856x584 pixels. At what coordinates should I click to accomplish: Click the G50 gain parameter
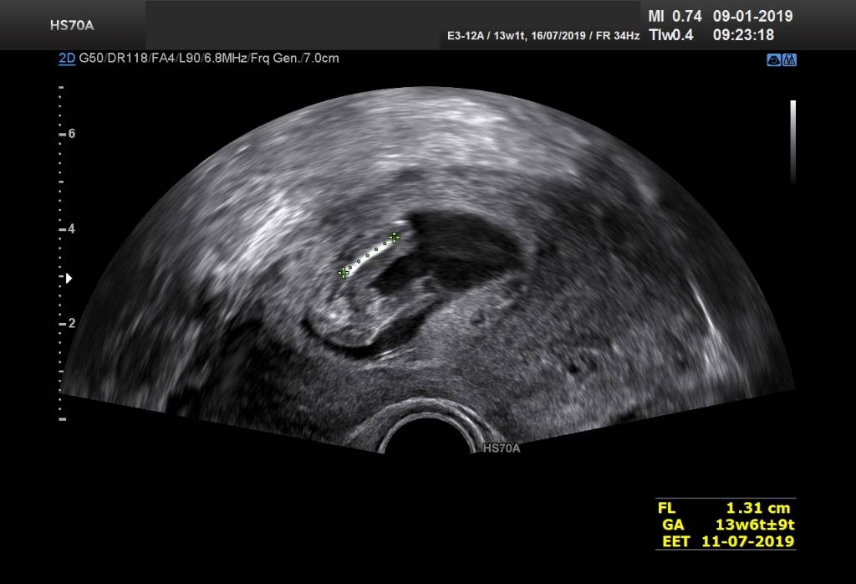tap(90, 59)
